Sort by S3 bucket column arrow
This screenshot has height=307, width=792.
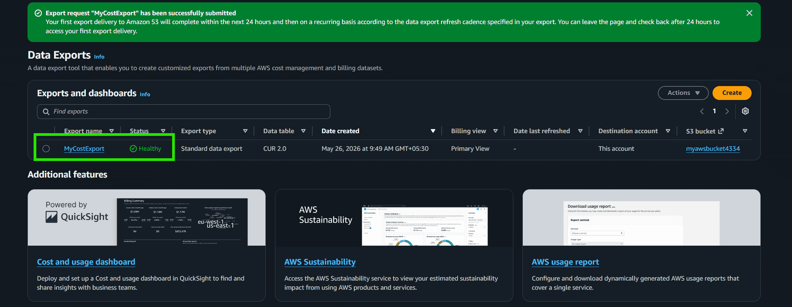tap(745, 131)
